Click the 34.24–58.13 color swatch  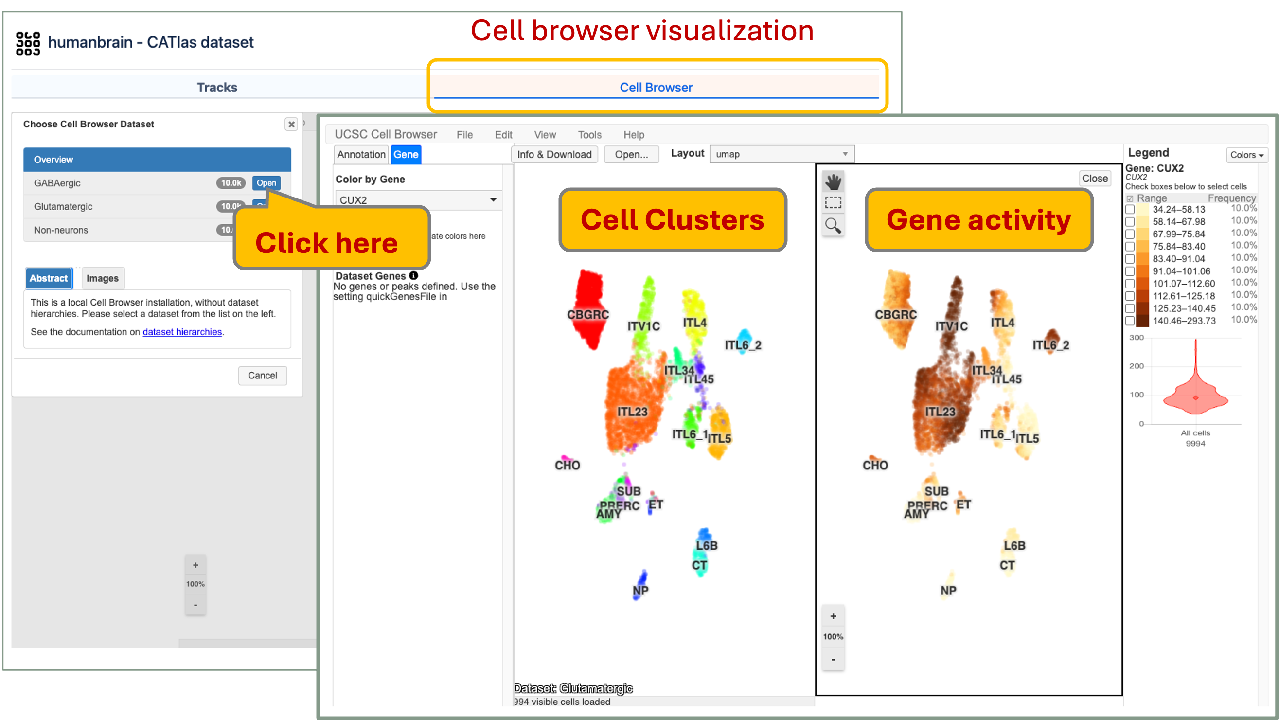[1142, 210]
